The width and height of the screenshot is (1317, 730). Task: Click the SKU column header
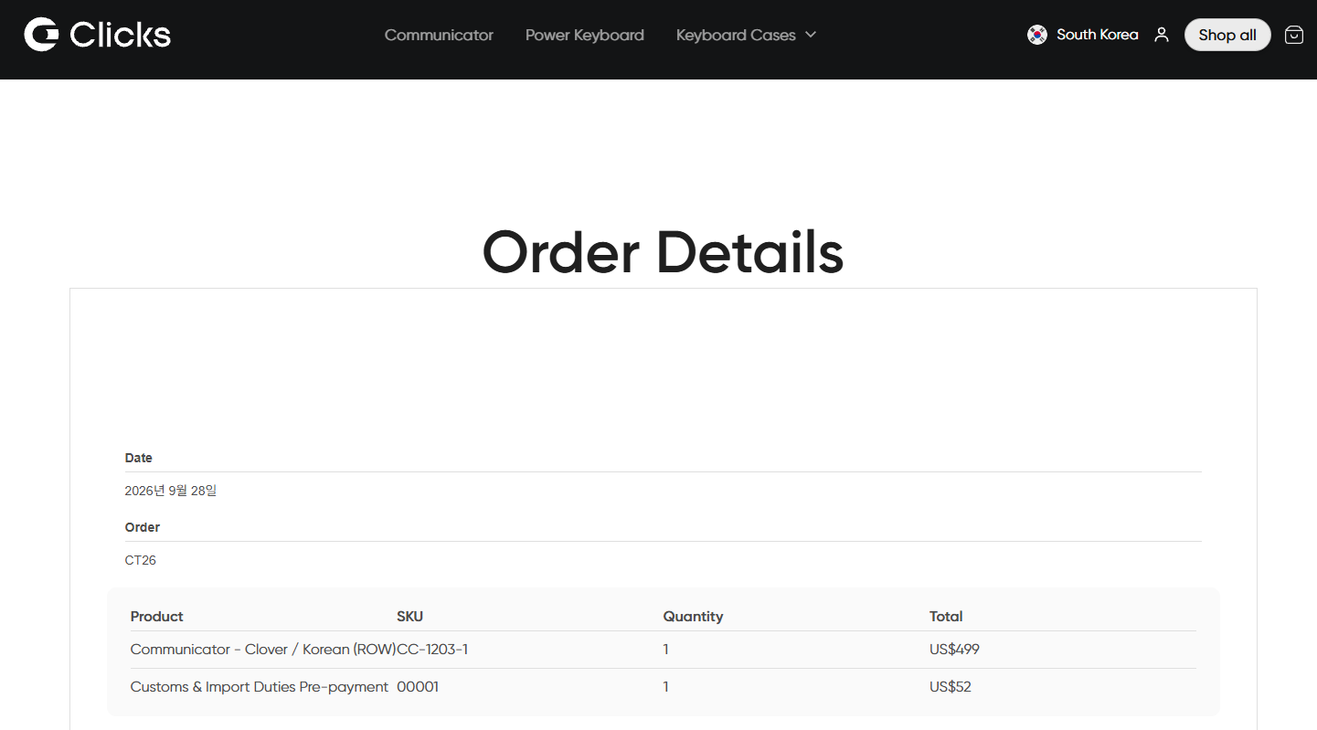tap(409, 617)
